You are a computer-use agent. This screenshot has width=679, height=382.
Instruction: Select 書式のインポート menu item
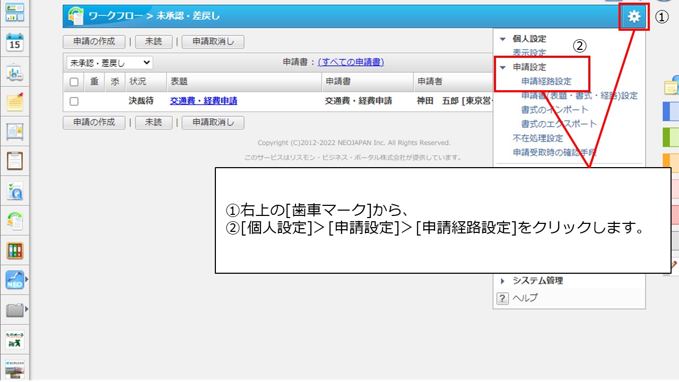(x=554, y=110)
